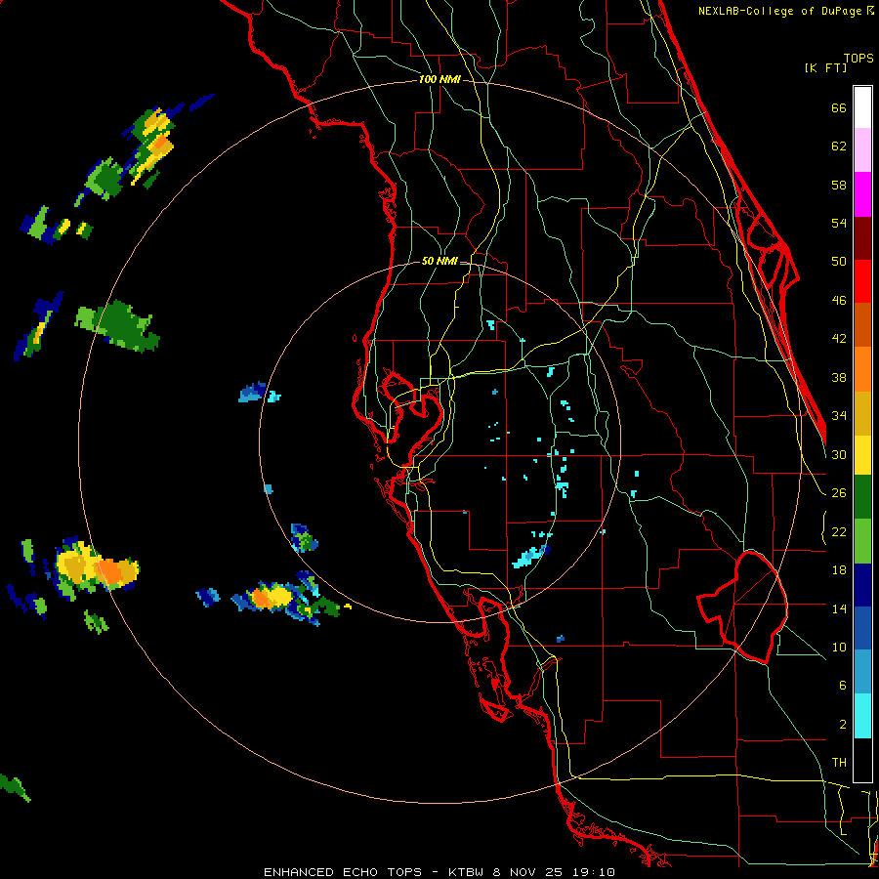The image size is (879, 879).
Task: Click the "[K FT]" units label
Action: pos(825,67)
